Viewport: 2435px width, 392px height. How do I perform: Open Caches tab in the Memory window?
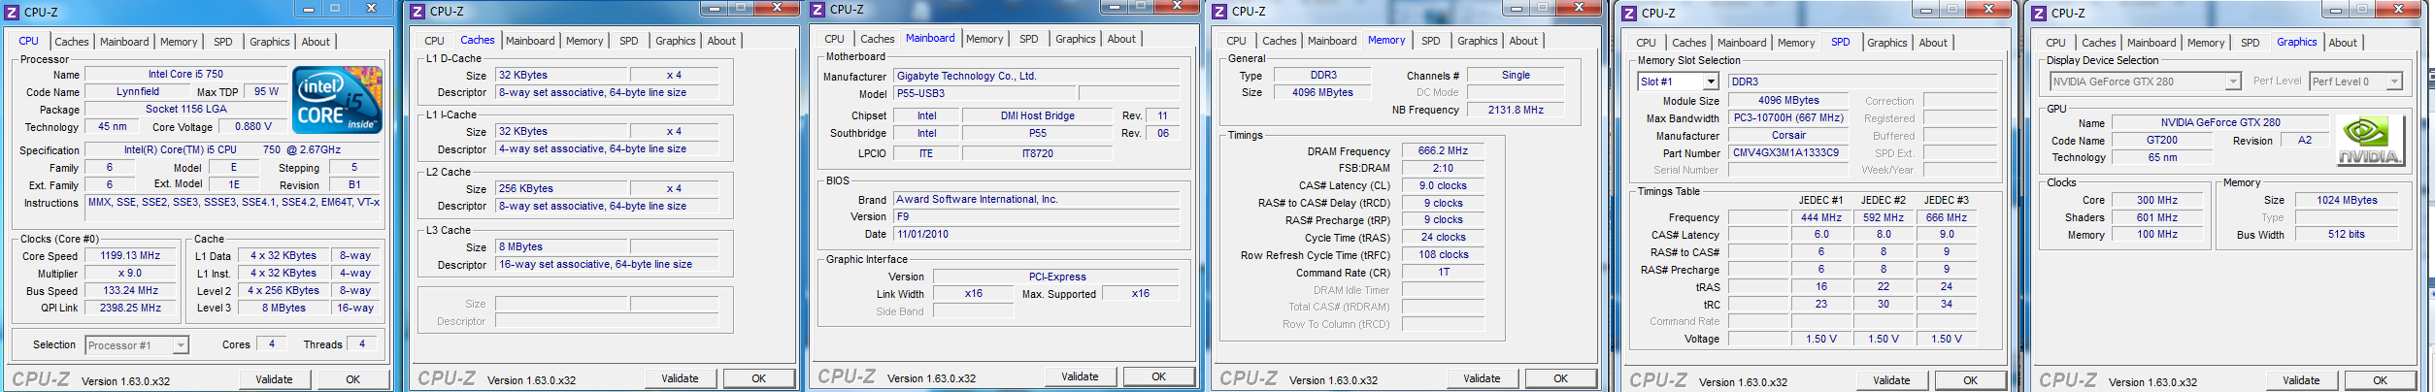click(x=1280, y=41)
